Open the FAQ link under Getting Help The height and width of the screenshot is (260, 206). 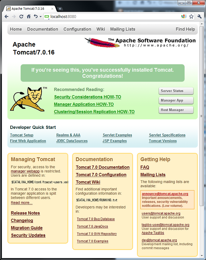point(145,167)
